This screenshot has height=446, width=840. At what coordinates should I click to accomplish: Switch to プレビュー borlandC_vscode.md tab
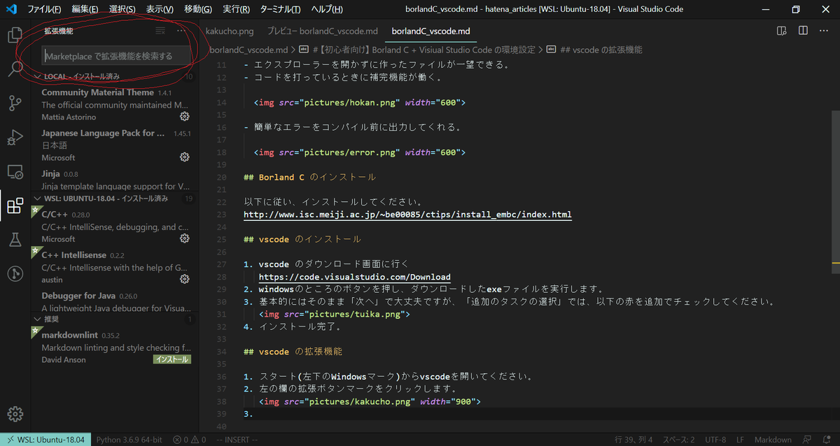click(323, 31)
